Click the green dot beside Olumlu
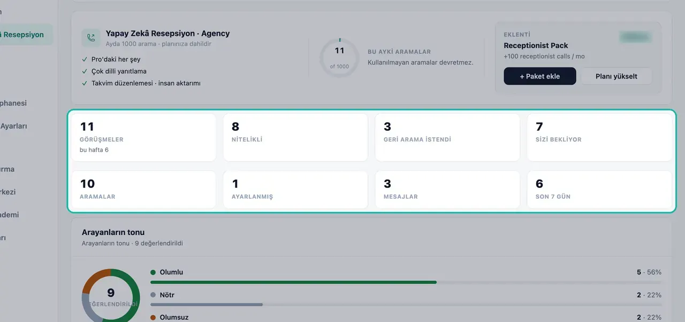Viewport: 685px width, 322px height. (x=153, y=272)
